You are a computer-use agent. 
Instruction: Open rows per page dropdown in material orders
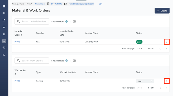140,48
